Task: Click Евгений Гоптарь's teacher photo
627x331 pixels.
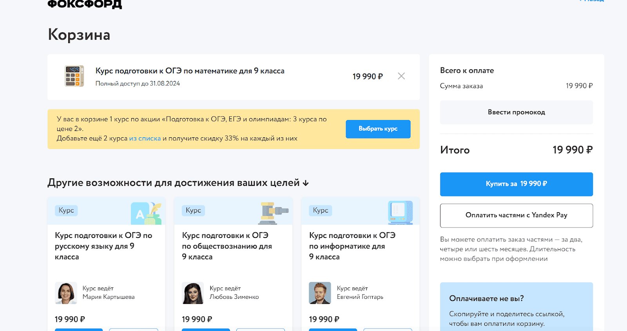Action: click(320, 293)
